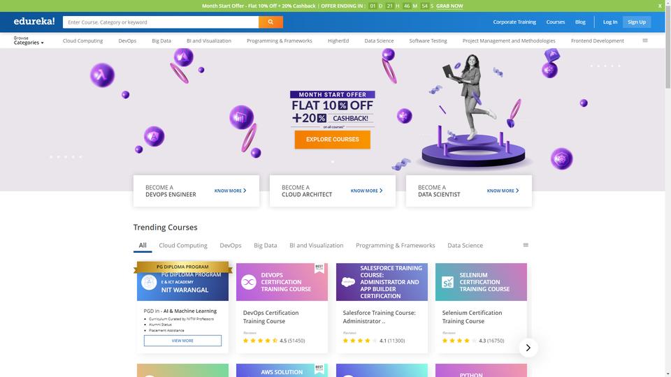The width and height of the screenshot is (671, 377).
Task: Click the Salesforce cloud icon on course card
Action: click(x=348, y=282)
